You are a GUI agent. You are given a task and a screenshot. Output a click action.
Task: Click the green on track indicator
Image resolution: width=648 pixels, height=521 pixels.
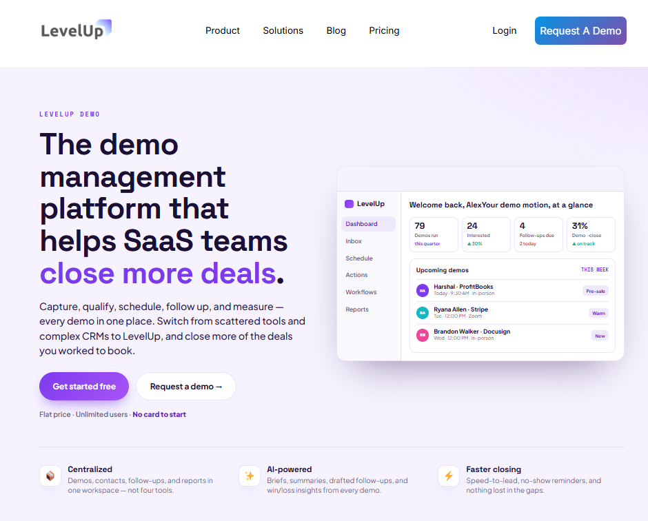pyautogui.click(x=583, y=244)
